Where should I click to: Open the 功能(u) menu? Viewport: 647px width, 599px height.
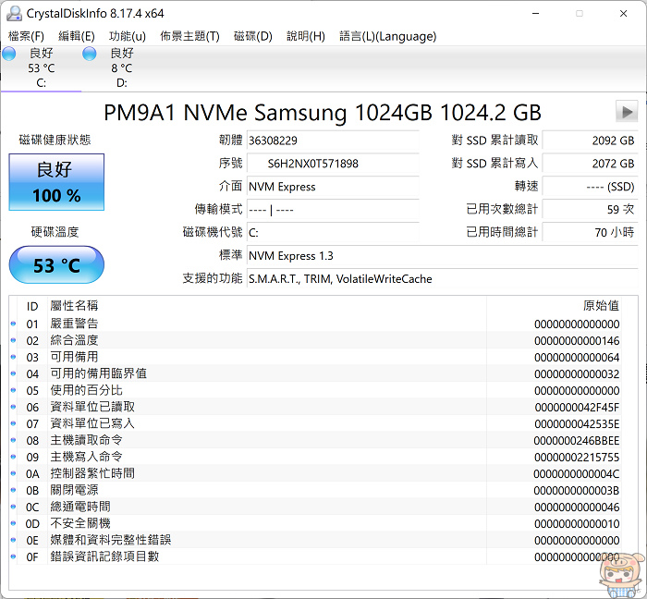point(128,36)
